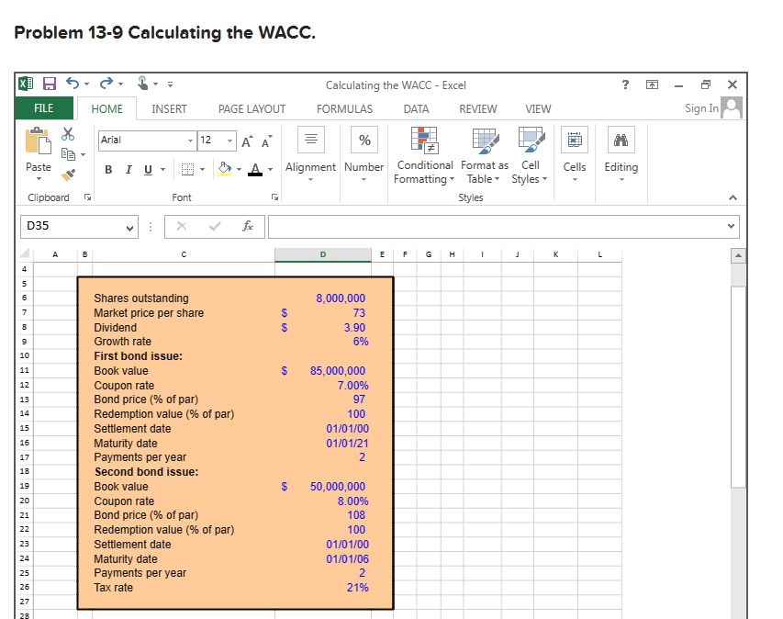783x619 pixels.
Task: Switch to the FORMULAS ribbon tab
Action: point(344,108)
